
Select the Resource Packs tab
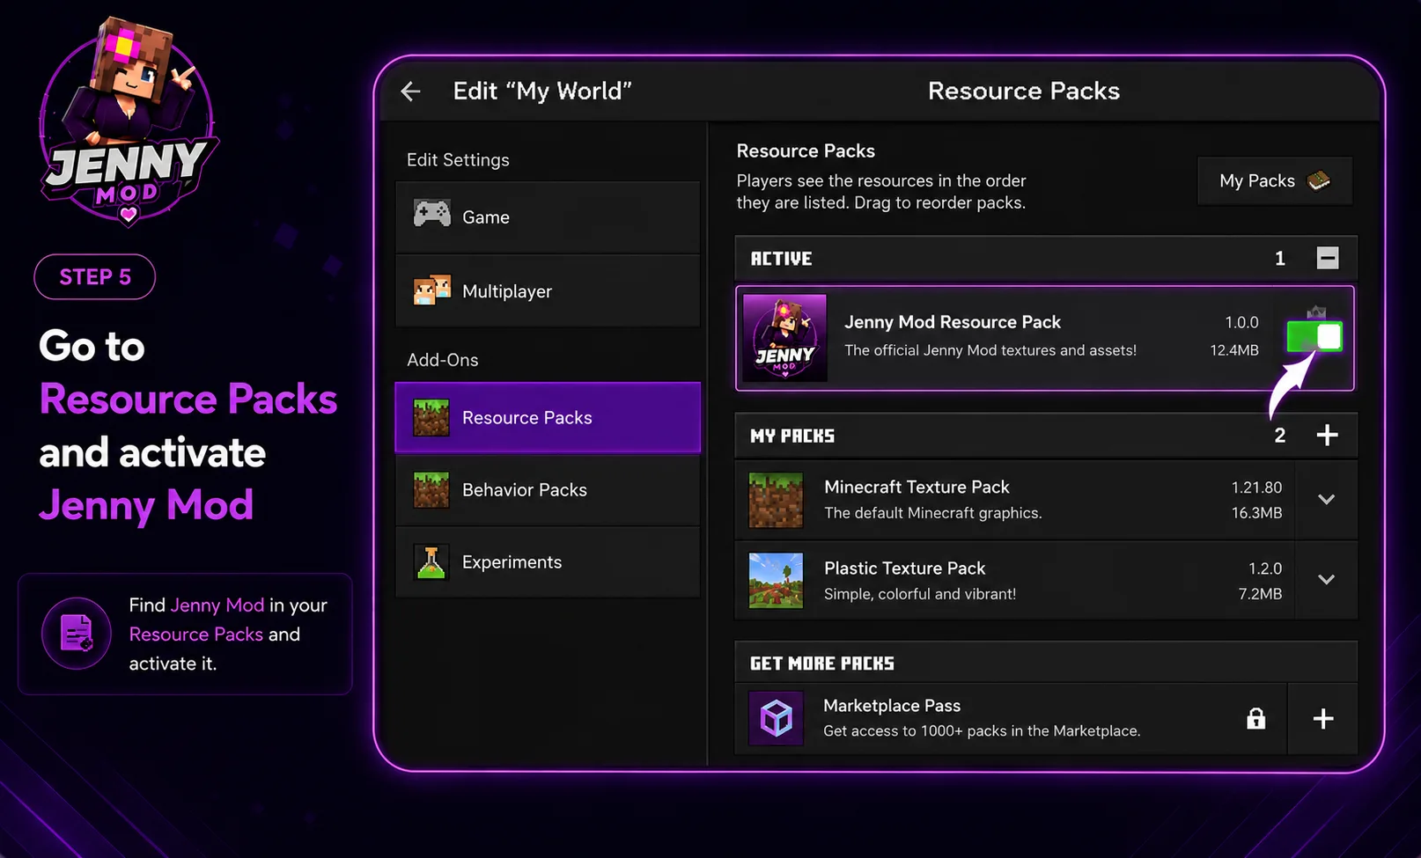point(548,418)
